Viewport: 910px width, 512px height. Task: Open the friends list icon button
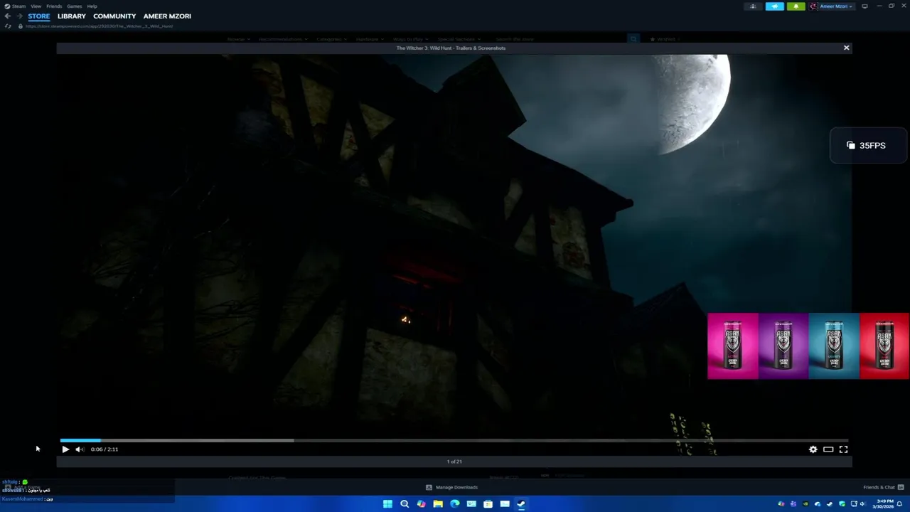[753, 6]
